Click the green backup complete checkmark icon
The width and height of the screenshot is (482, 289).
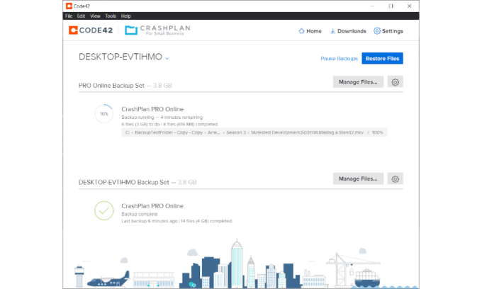(104, 210)
